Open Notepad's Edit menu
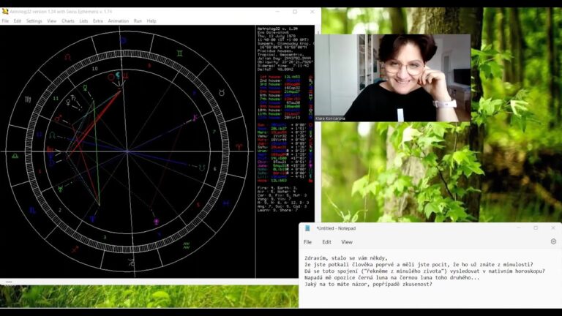 coord(326,241)
